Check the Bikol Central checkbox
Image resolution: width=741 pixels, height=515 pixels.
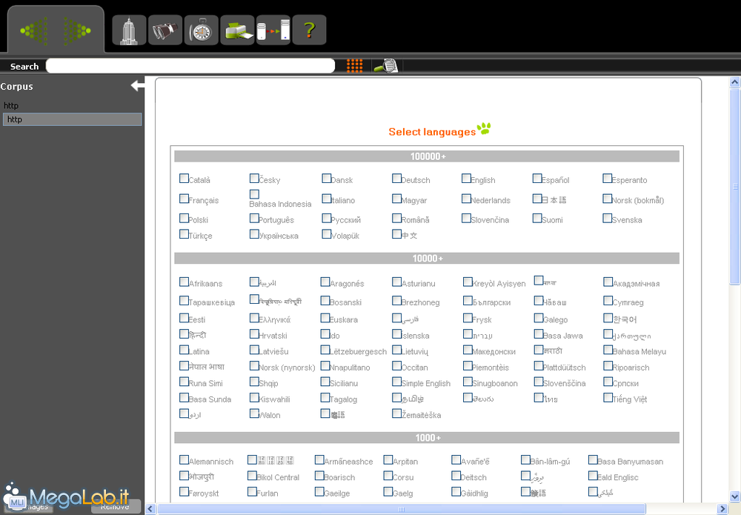[x=252, y=475]
